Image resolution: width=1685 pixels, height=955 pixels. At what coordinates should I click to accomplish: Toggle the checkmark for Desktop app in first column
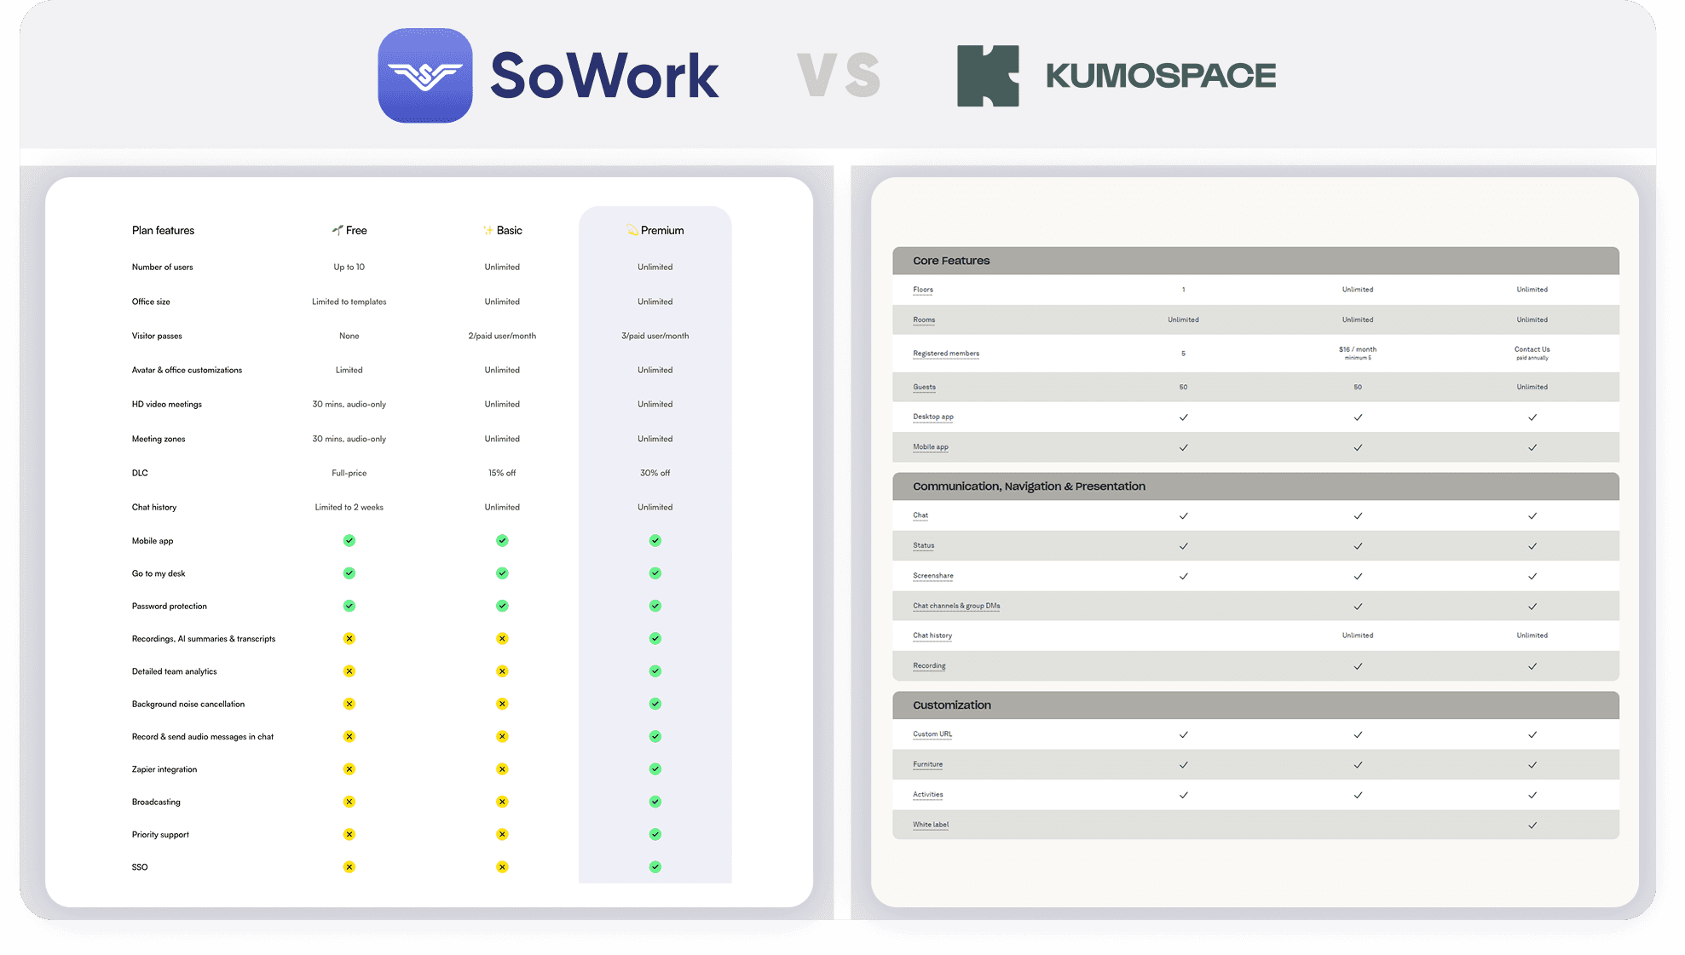coord(1183,417)
